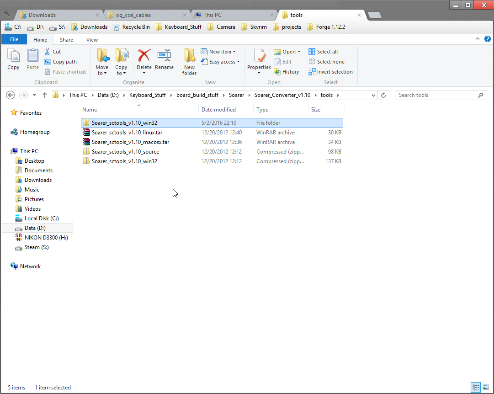This screenshot has height=394, width=494.
Task: Open Steam (S:) drive in sidebar
Action: pyautogui.click(x=32, y=247)
